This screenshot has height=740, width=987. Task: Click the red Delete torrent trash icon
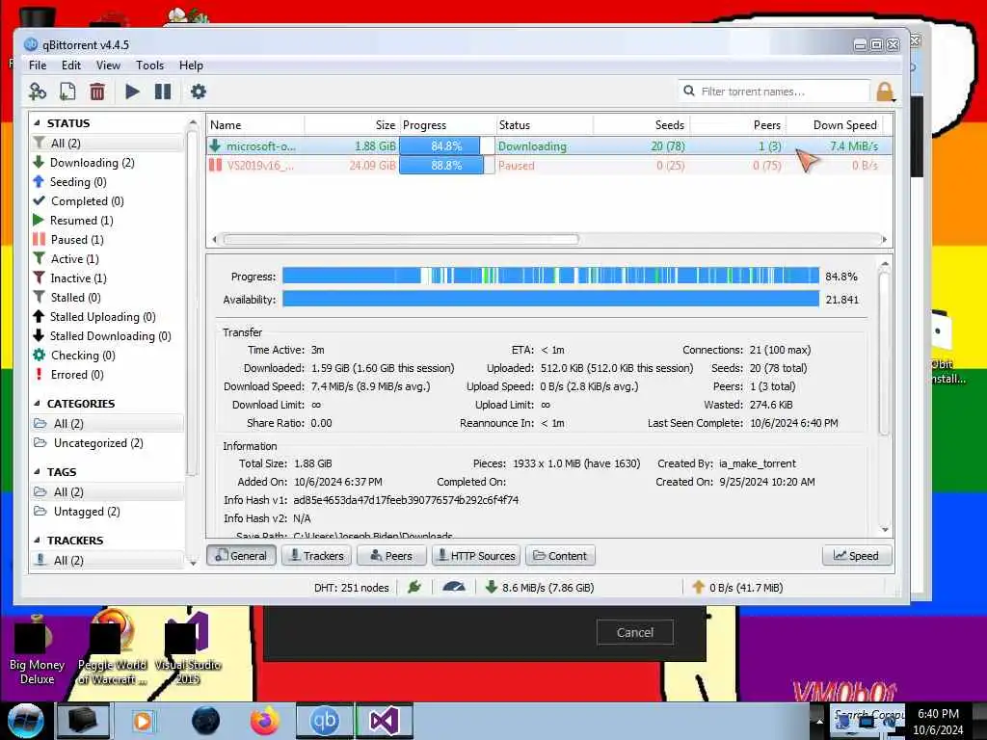tap(97, 92)
